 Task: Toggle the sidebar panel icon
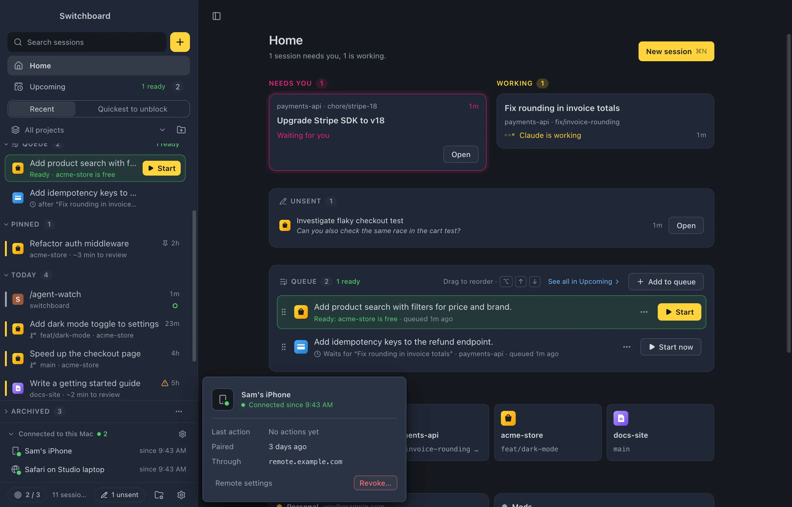pyautogui.click(x=217, y=16)
